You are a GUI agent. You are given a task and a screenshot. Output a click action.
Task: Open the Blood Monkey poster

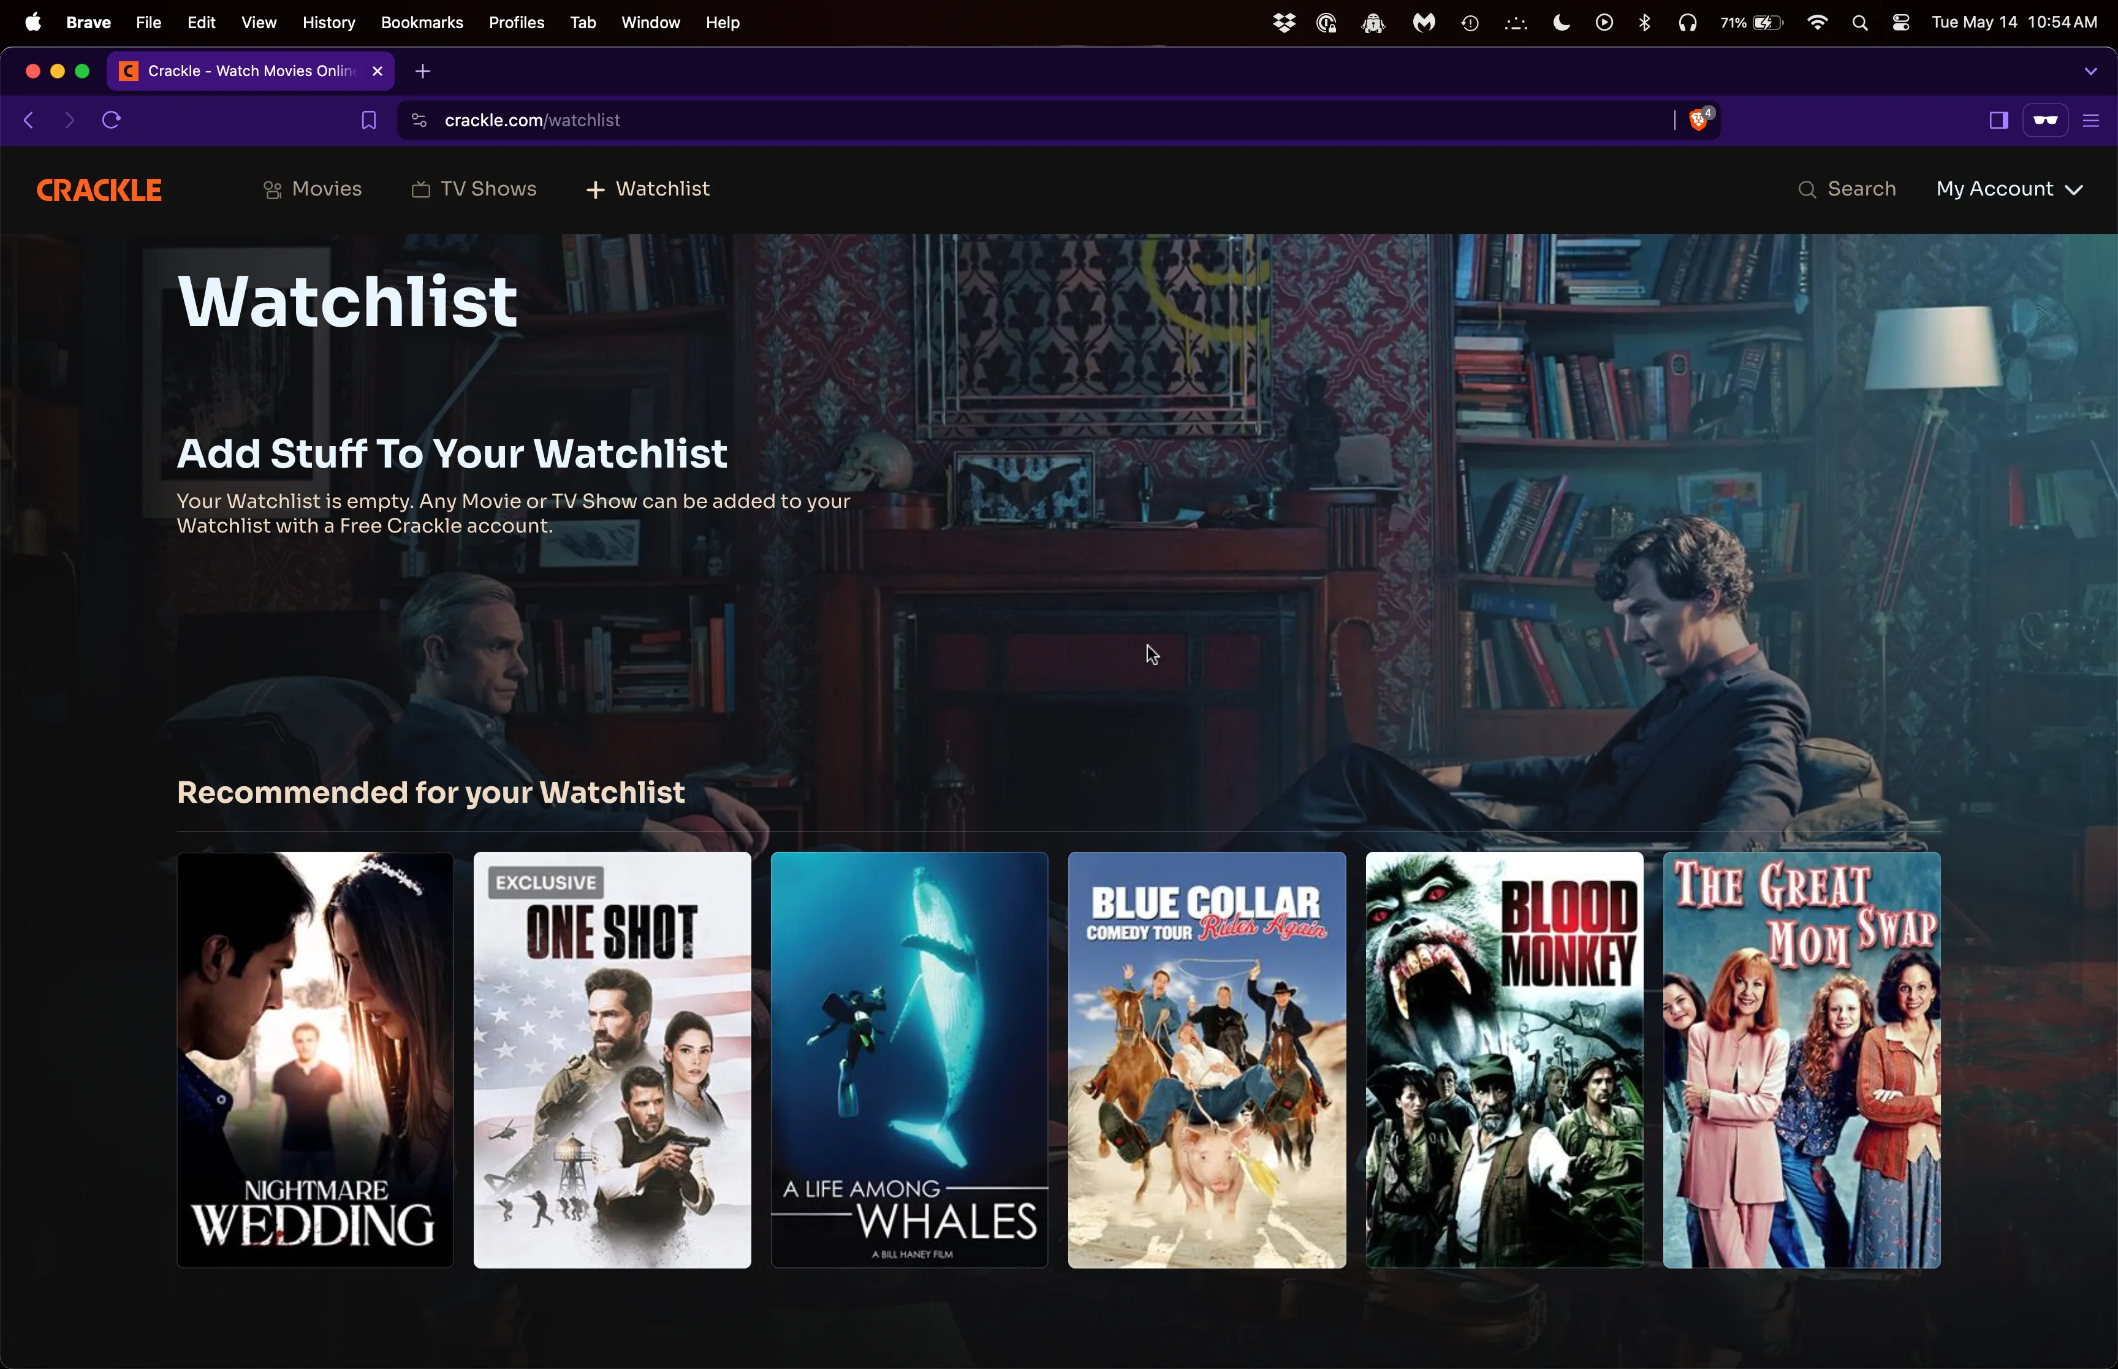pos(1504,1060)
